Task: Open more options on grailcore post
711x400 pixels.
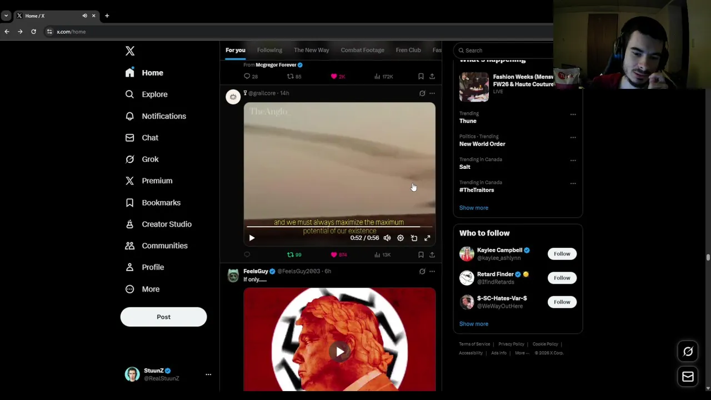Action: pyautogui.click(x=432, y=93)
